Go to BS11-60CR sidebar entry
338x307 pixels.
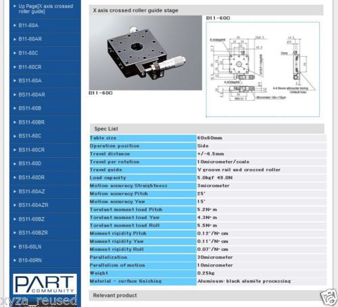point(32,150)
